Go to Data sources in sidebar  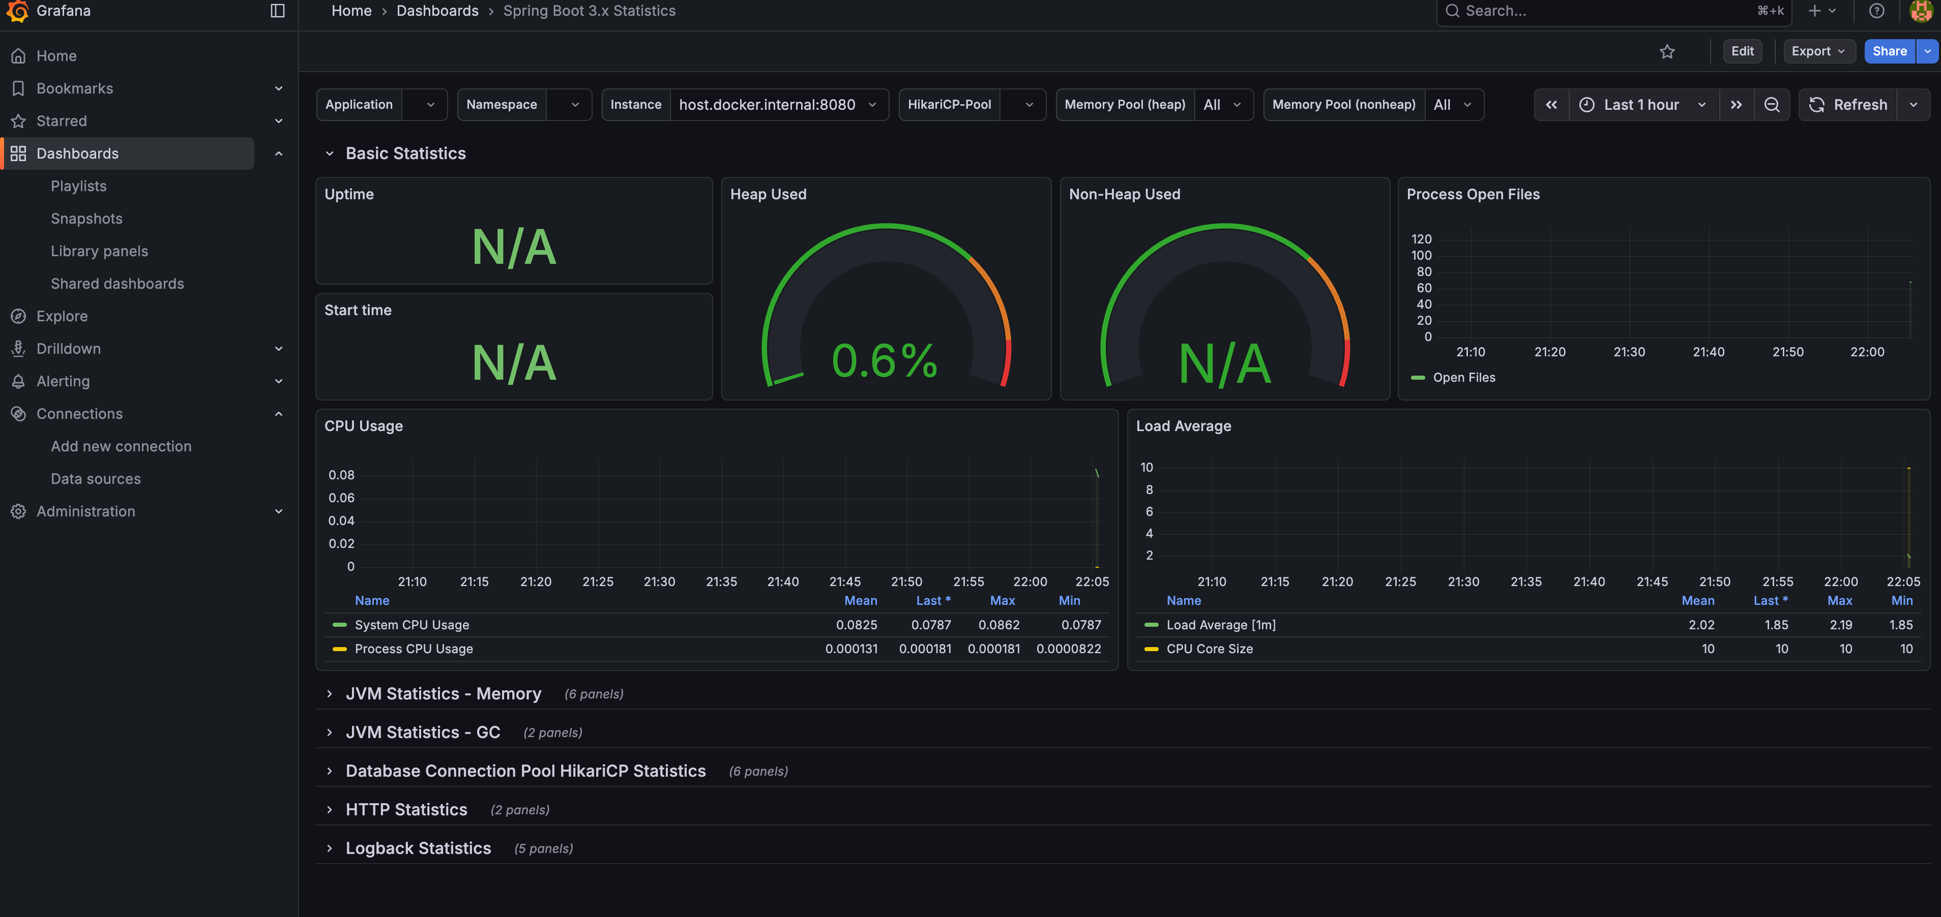point(96,479)
